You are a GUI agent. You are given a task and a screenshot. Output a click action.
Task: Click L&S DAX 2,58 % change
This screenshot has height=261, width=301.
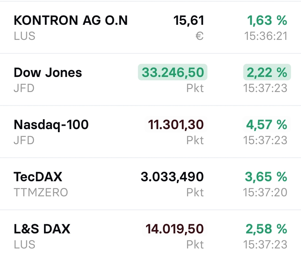pyautogui.click(x=266, y=229)
